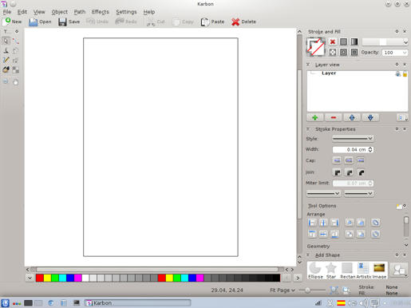Set bevel join style for stroke
The image size is (411, 308).
[x=361, y=172]
